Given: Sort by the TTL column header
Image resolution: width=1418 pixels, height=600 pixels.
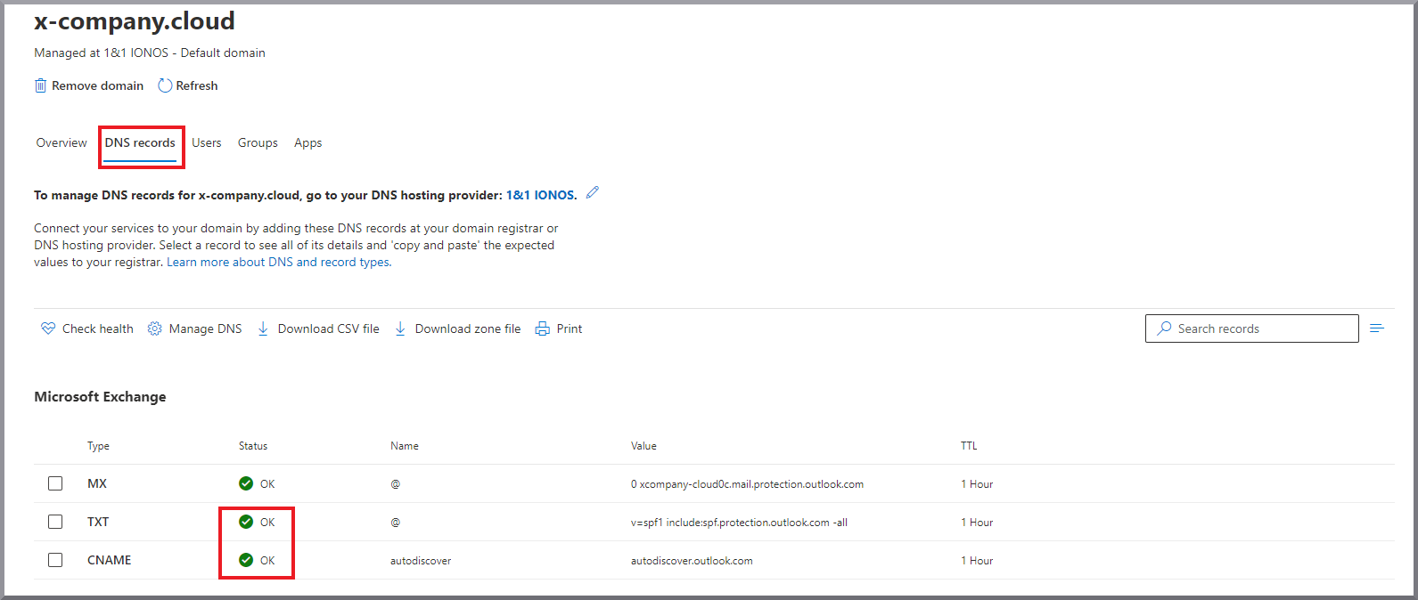Looking at the screenshot, I should (x=969, y=446).
